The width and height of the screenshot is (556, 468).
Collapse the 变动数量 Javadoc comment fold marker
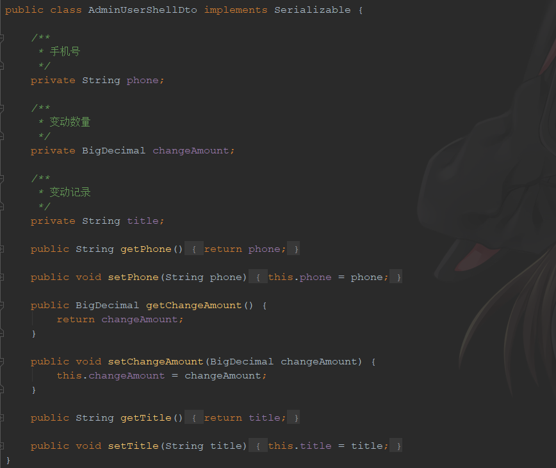tap(1, 107)
